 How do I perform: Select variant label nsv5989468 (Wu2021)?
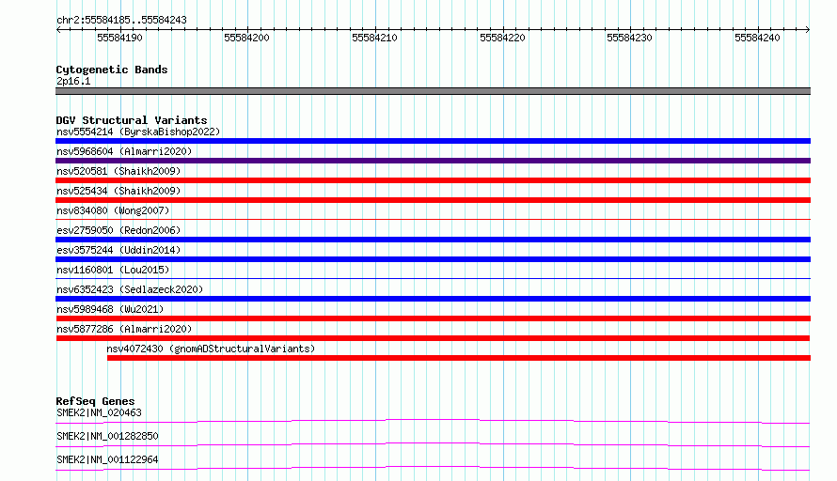110,309
